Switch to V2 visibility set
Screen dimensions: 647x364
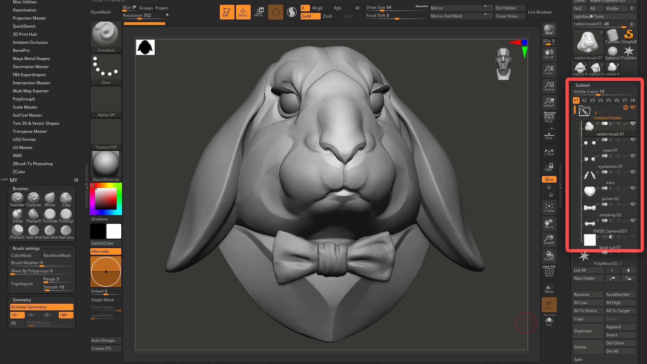tap(584, 100)
